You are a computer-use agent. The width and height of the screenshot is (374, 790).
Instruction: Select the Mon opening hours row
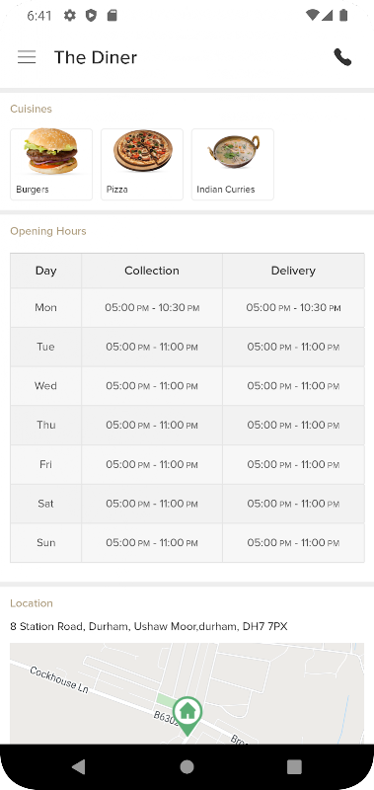click(x=187, y=308)
